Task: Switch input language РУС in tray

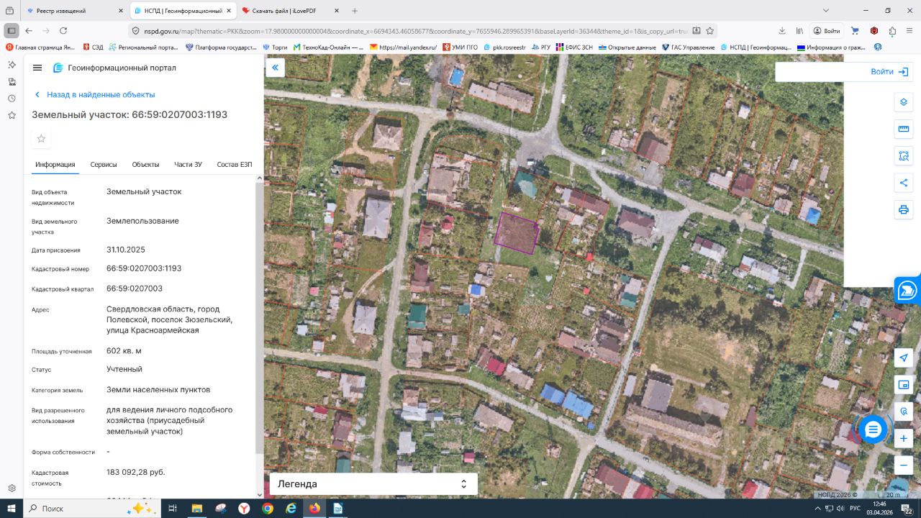Action: tap(856, 509)
